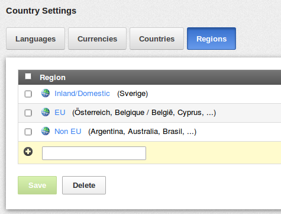This screenshot has width=281, height=214.
Task: Open the Currencies tab
Action: [97, 39]
